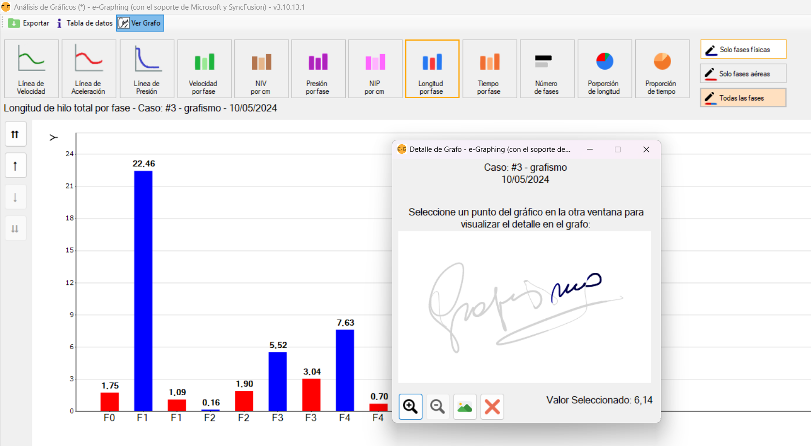The height and width of the screenshot is (446, 811).
Task: Select Todas las fases filter
Action: pyautogui.click(x=743, y=98)
